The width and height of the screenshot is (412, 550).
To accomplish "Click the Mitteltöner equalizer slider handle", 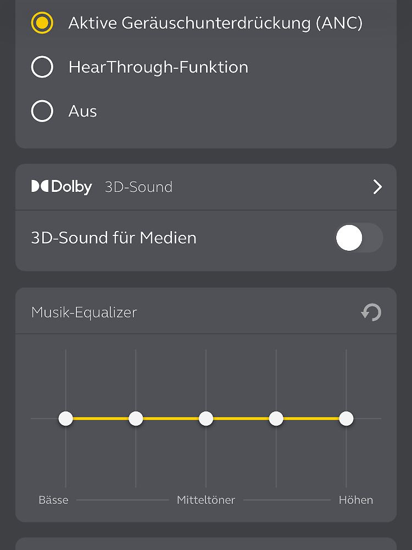I will (205, 419).
